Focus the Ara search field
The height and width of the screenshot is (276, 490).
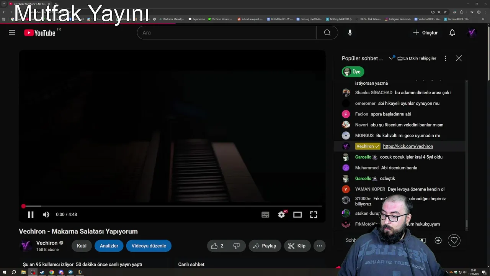[x=227, y=33]
